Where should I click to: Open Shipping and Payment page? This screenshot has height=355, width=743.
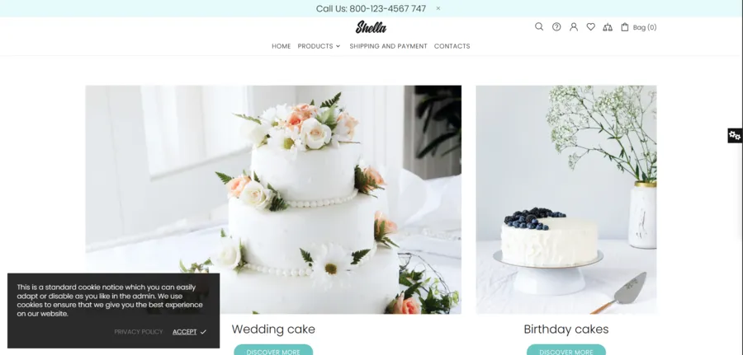click(388, 46)
